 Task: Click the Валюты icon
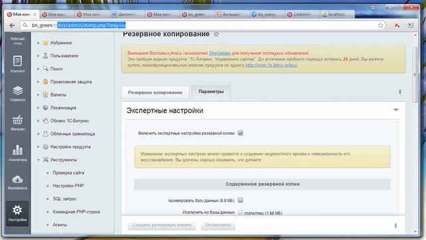[x=45, y=95]
